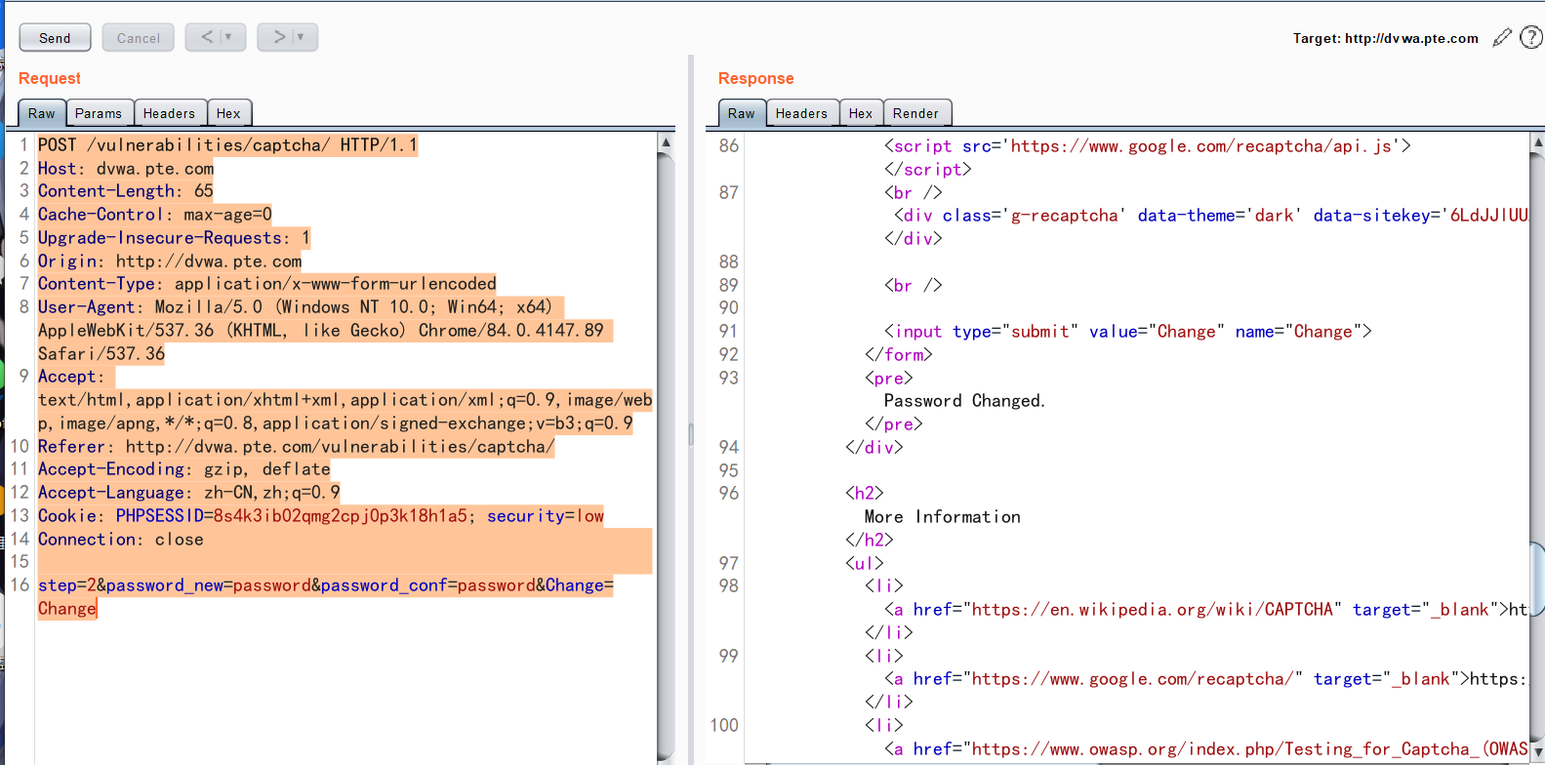The width and height of the screenshot is (1545, 765).
Task: Click the script src recaptcha api.js line
Action: [1147, 146]
